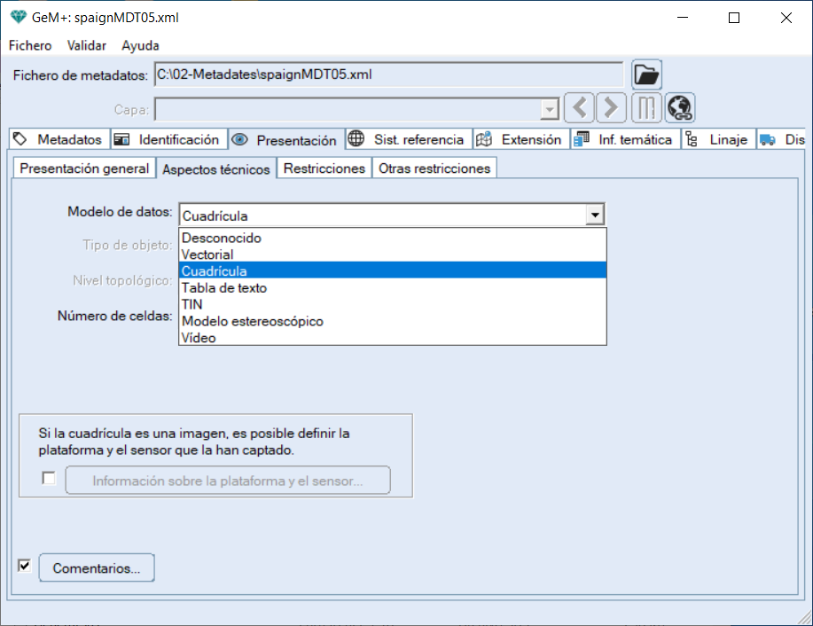Click the layer list icon beside arrows
The image size is (813, 626).
(x=646, y=108)
